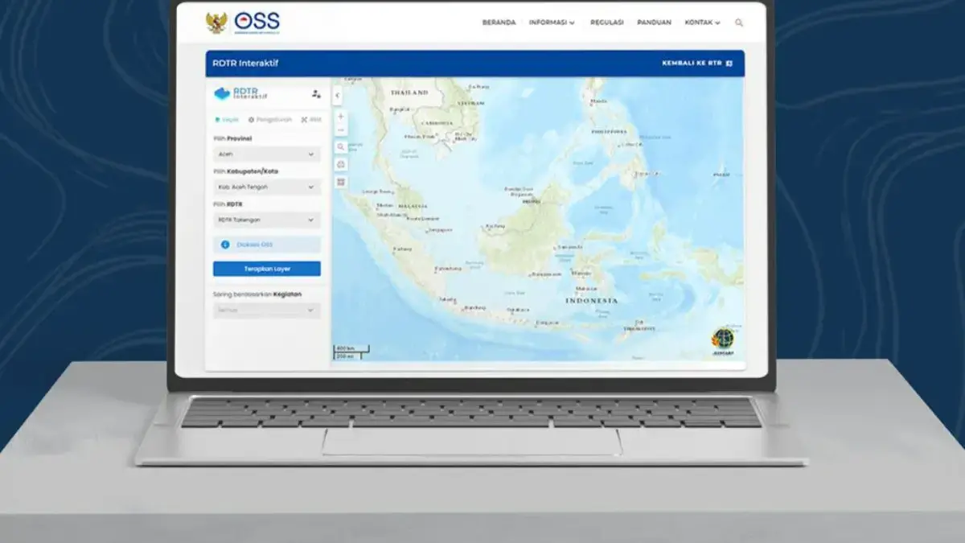Open the search icon in the top navigation
The image size is (965, 543).
[x=739, y=23]
